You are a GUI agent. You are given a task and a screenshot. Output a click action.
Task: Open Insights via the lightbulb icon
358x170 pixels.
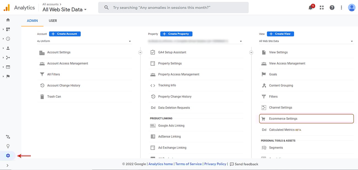8,146
